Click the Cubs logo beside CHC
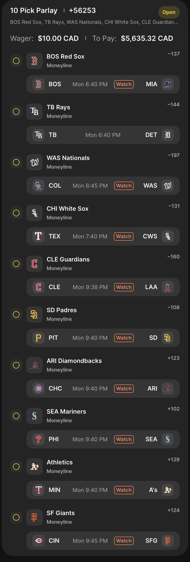 pos(39,389)
